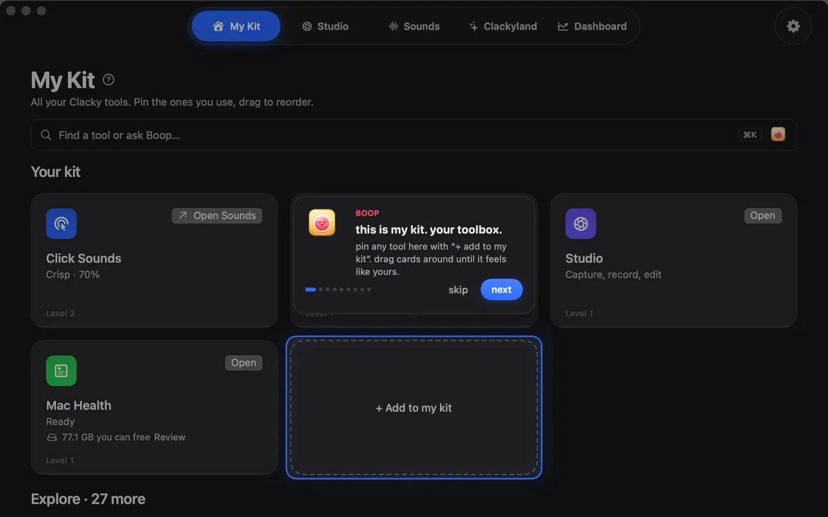Click the Explore · 27 more heading
The width and height of the screenshot is (828, 517).
pyautogui.click(x=88, y=499)
